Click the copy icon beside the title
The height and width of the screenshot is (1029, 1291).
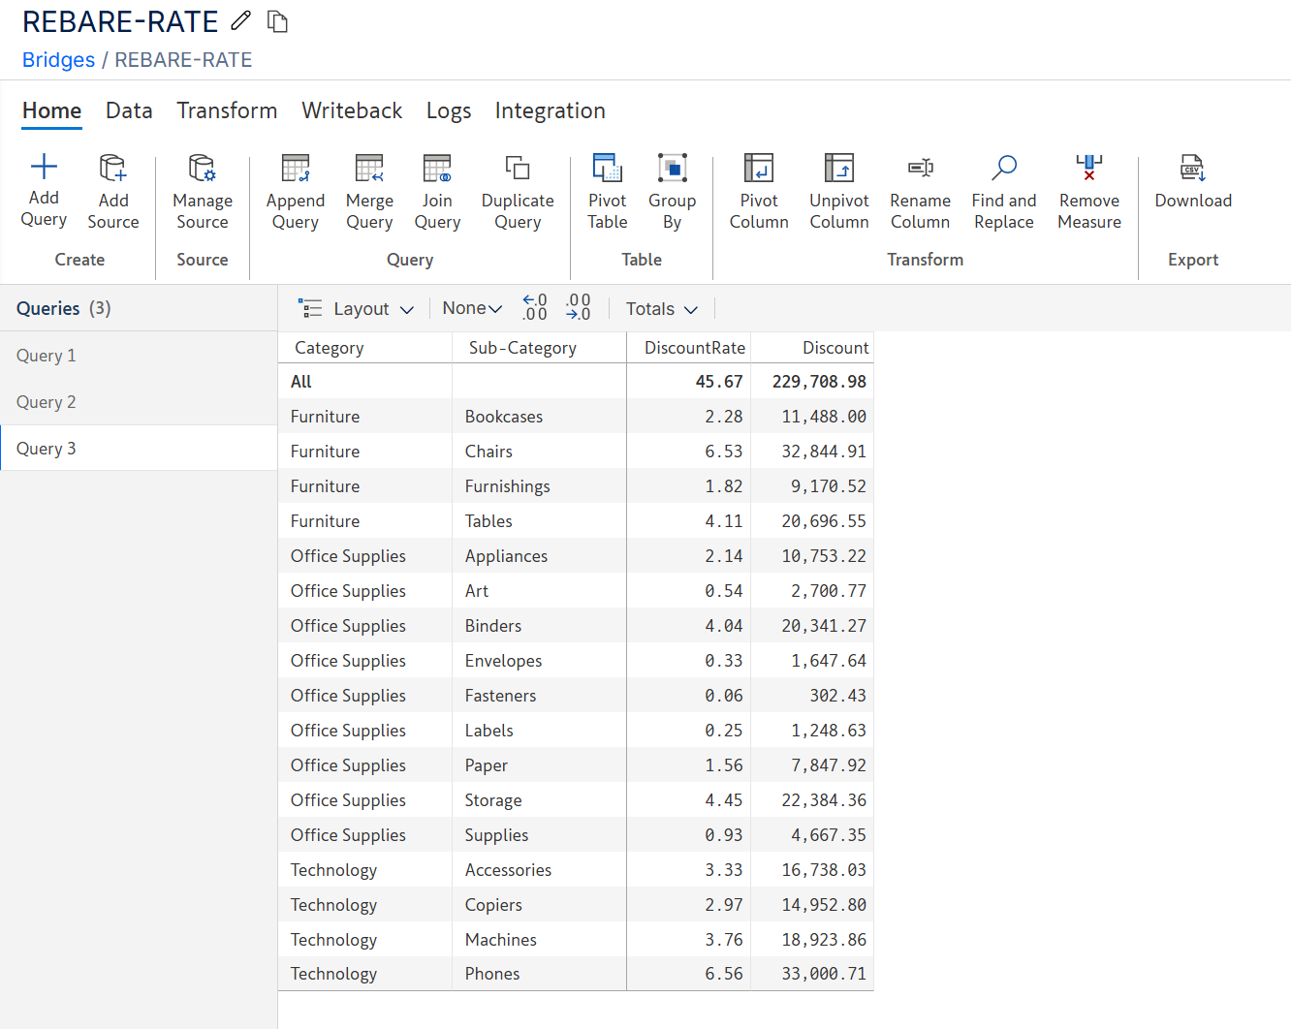click(278, 21)
